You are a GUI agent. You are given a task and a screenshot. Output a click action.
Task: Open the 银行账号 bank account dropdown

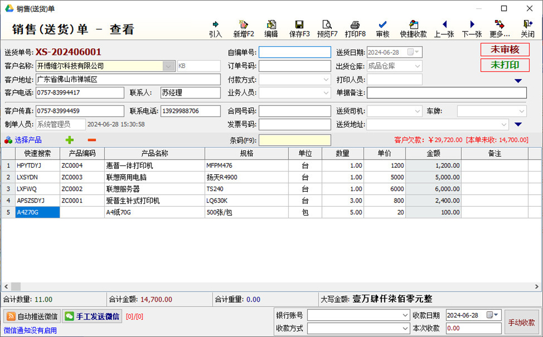coord(405,315)
